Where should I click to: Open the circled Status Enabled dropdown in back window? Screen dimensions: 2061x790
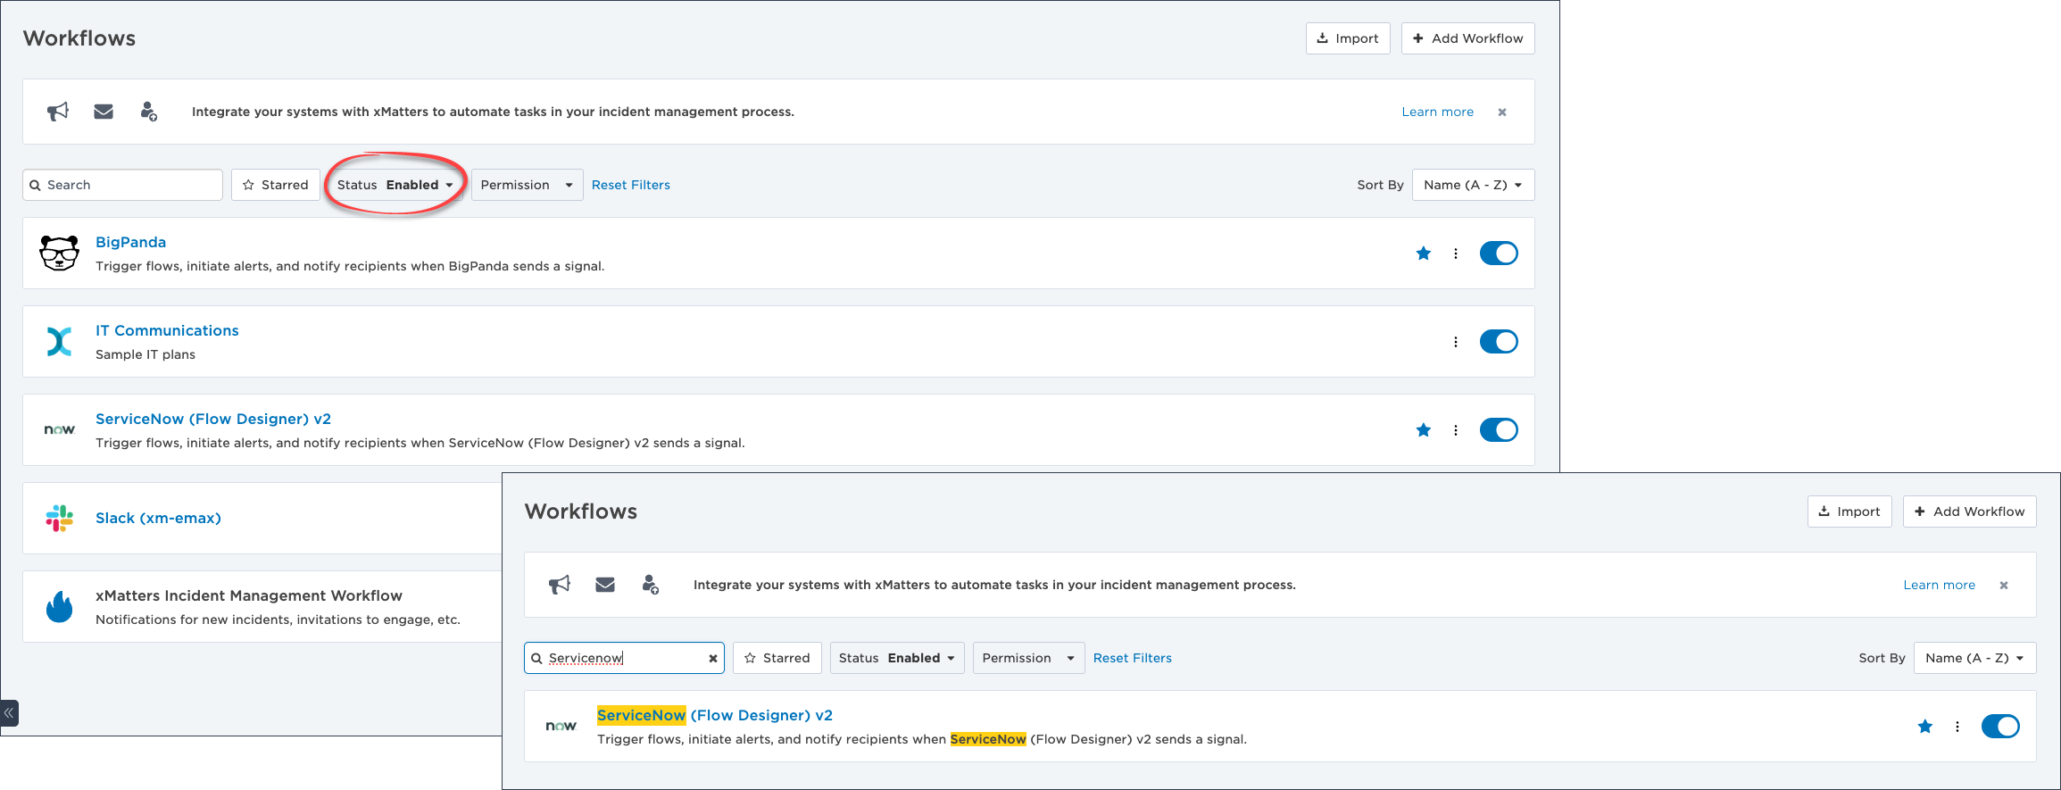(395, 185)
